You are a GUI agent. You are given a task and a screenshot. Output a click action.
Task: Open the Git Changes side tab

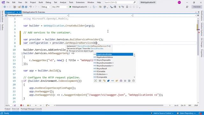[202, 42]
